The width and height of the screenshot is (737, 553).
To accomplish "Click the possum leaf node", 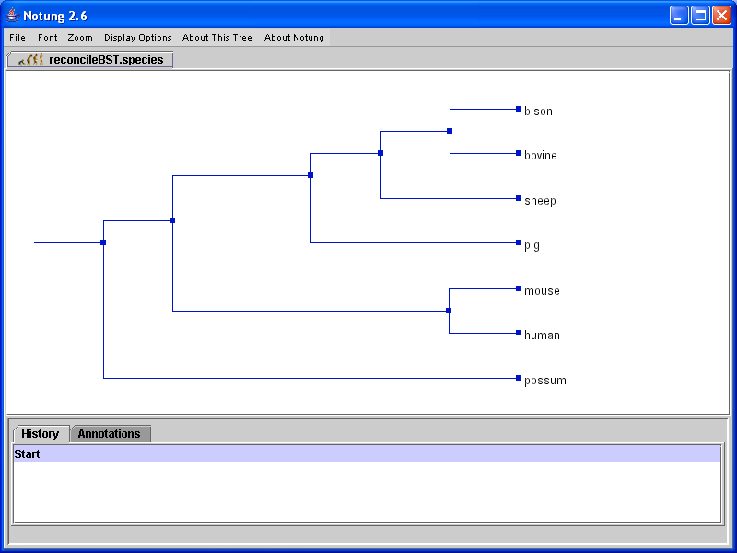I will point(519,378).
